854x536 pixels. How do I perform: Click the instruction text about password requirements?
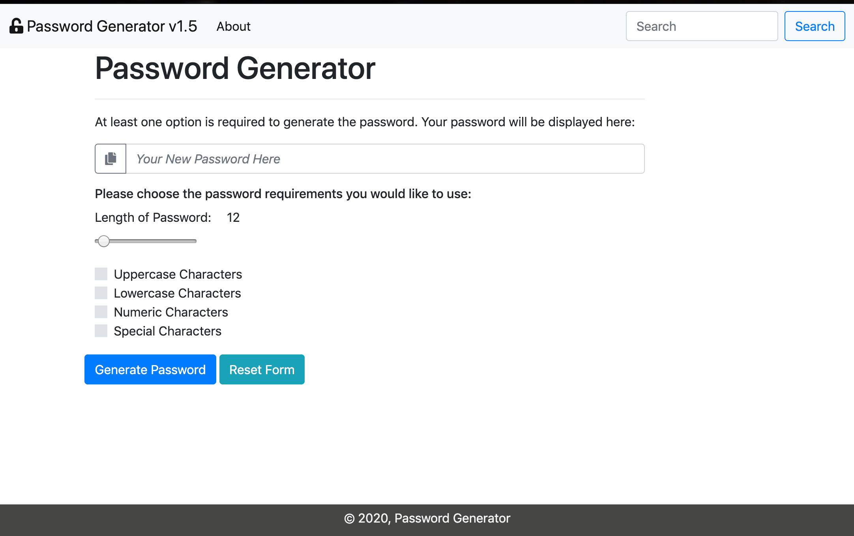pyautogui.click(x=283, y=193)
